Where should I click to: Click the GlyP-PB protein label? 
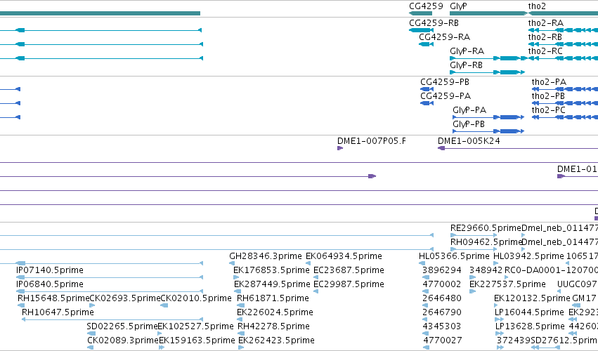click(469, 124)
